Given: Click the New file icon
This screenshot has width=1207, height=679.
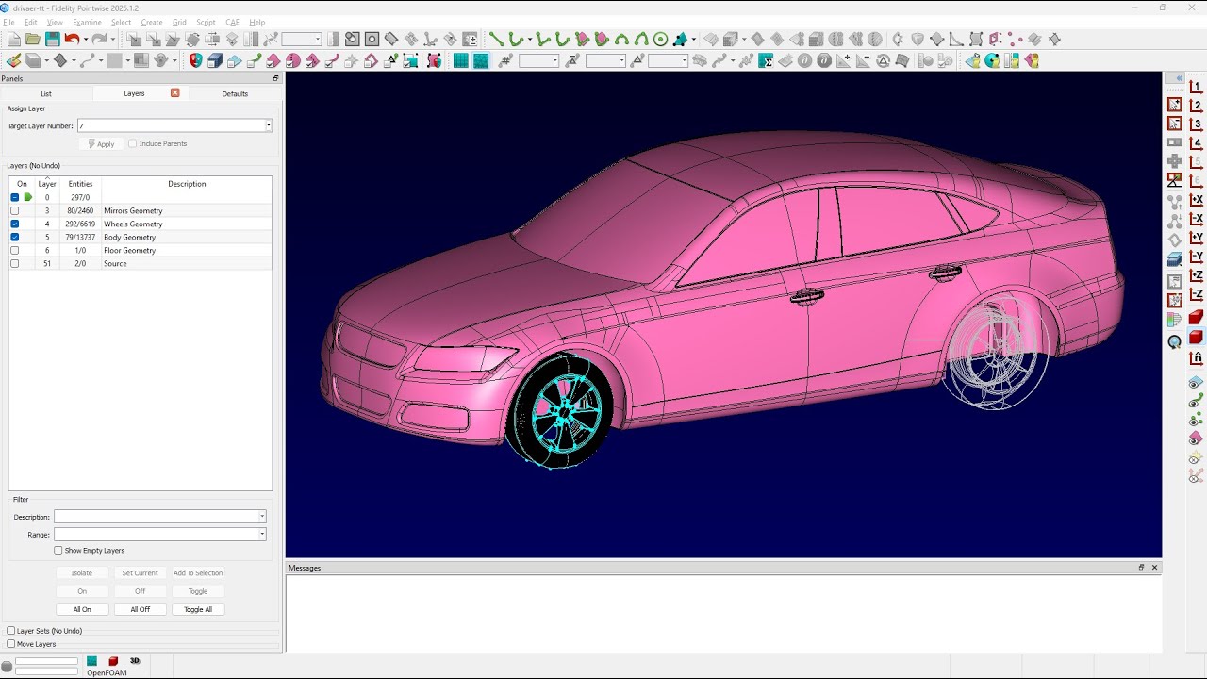Looking at the screenshot, I should tap(13, 40).
